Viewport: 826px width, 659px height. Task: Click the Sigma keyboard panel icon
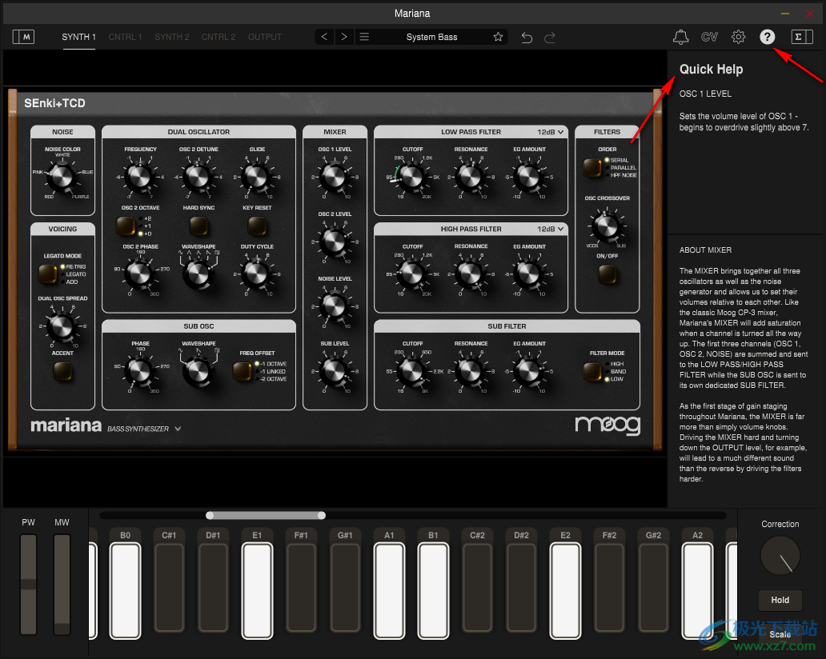(x=801, y=37)
